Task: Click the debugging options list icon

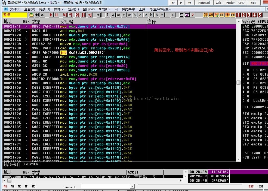Action: tap(181, 15)
